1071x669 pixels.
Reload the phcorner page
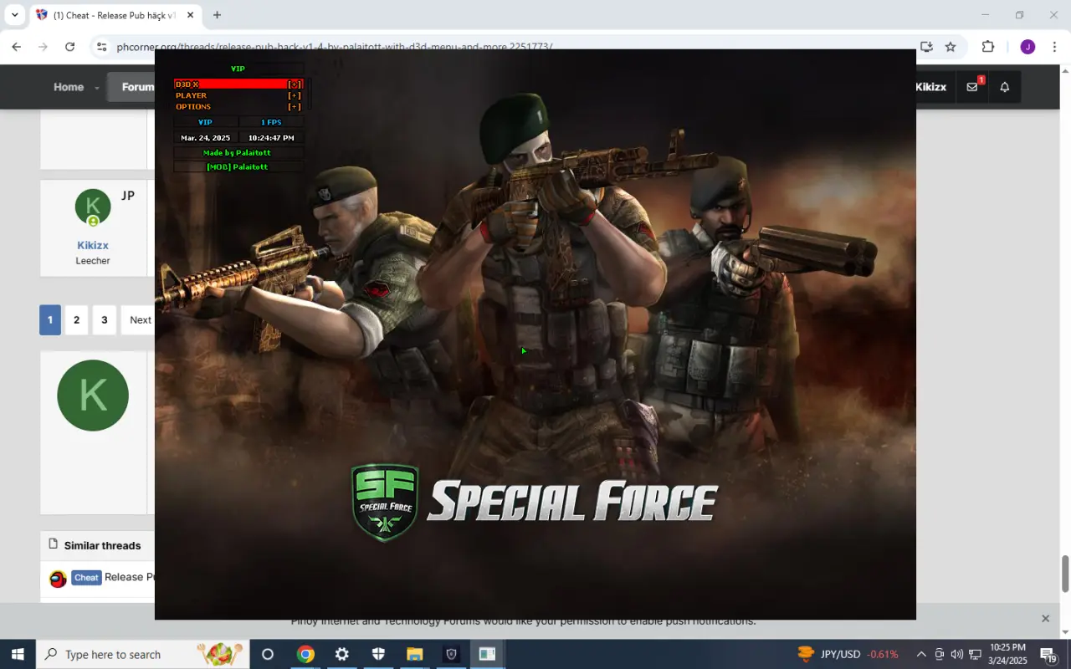[69, 47]
